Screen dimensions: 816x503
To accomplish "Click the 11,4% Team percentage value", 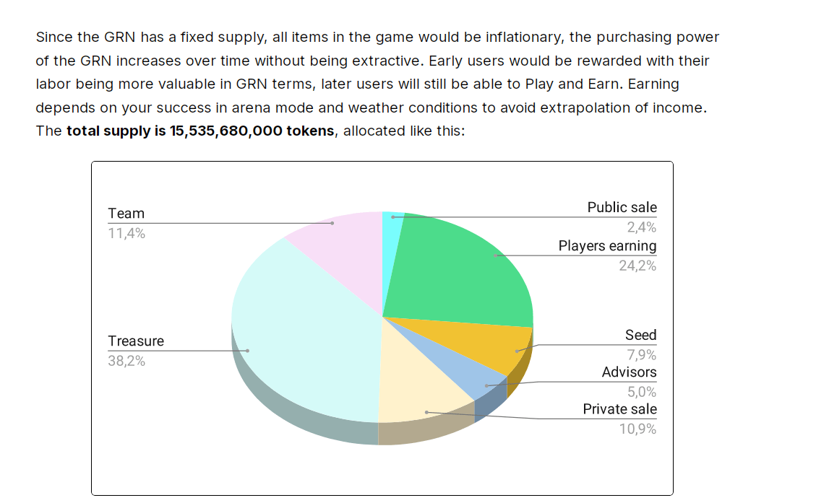I will 126,233.
